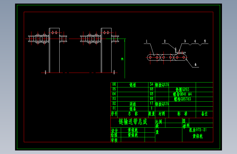
Task: Click balloon number 6 on chain view
Action: (x=195, y=65)
